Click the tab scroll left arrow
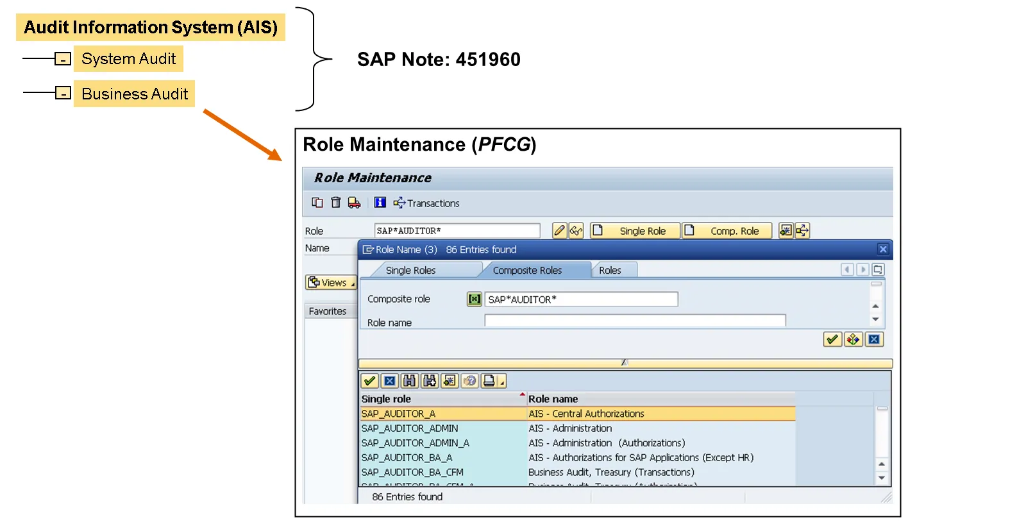Image resolution: width=1026 pixels, height=524 pixels. pyautogui.click(x=847, y=269)
